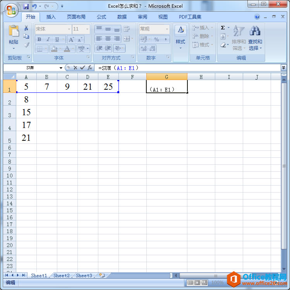Select the Sheet2 worksheet tab
Image resolution: width=290 pixels, height=290 pixels.
pos(61,276)
